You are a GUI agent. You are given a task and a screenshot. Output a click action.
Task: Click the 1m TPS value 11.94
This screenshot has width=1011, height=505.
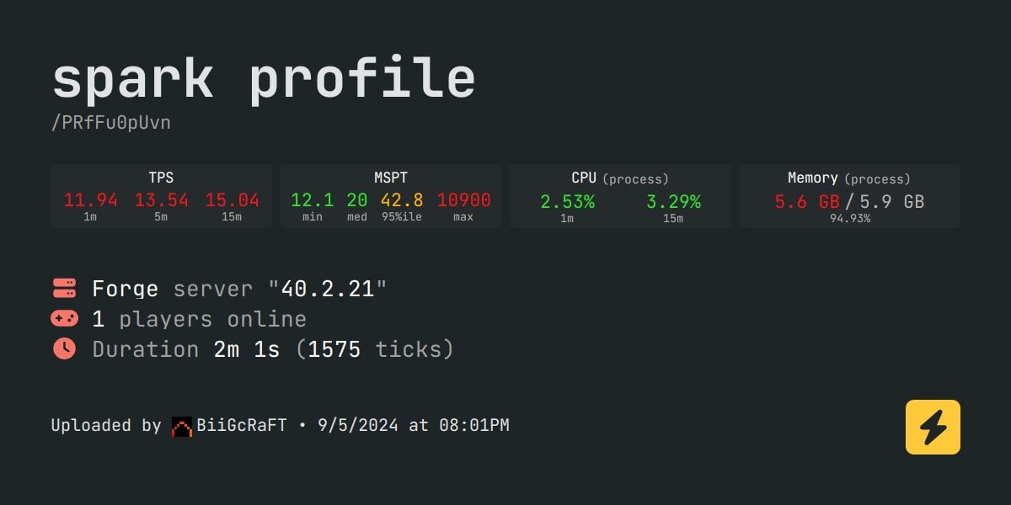(90, 200)
